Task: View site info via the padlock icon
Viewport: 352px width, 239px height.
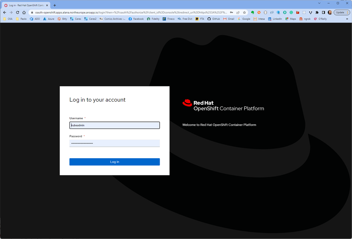Action: point(32,12)
